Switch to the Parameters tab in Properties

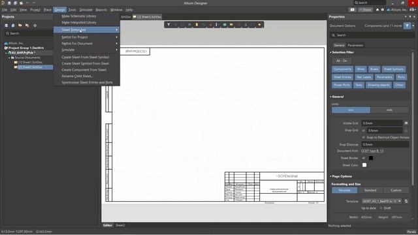pos(355,45)
